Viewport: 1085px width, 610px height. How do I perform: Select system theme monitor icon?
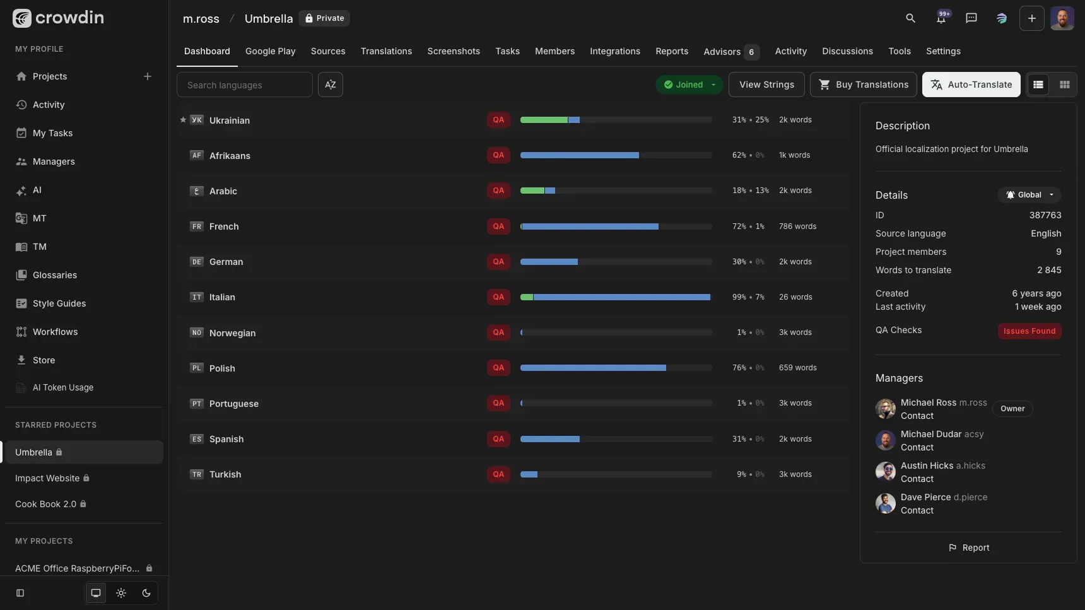click(96, 593)
